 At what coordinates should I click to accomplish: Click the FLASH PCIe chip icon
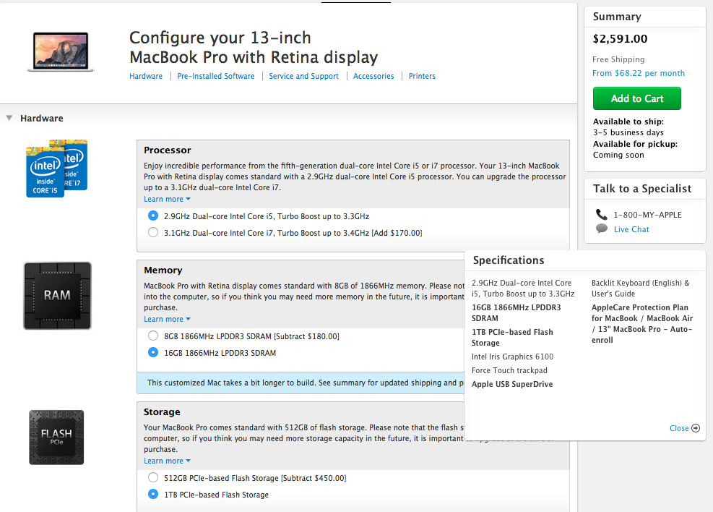[56, 438]
